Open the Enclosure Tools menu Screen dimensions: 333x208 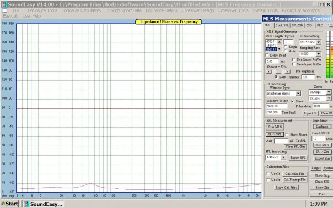(x=42, y=10)
